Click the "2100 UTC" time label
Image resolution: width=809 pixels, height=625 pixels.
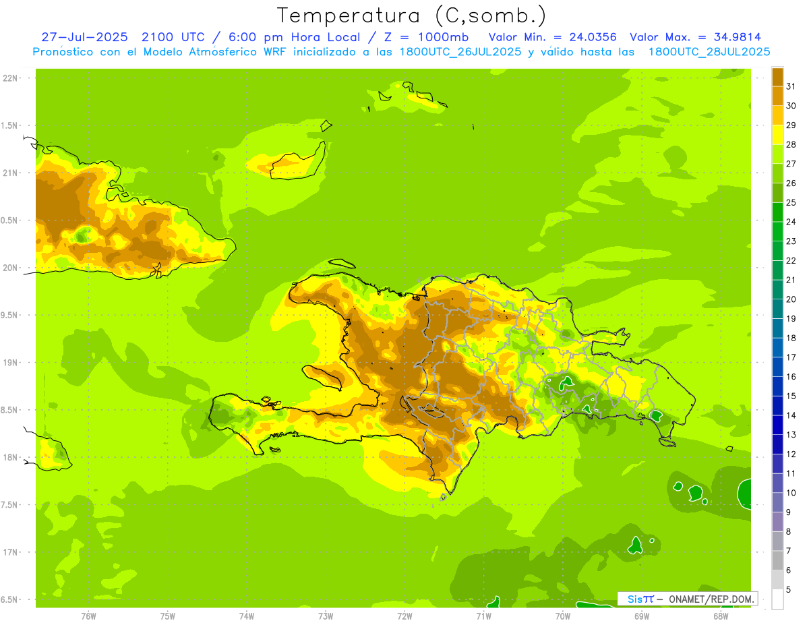173,37
